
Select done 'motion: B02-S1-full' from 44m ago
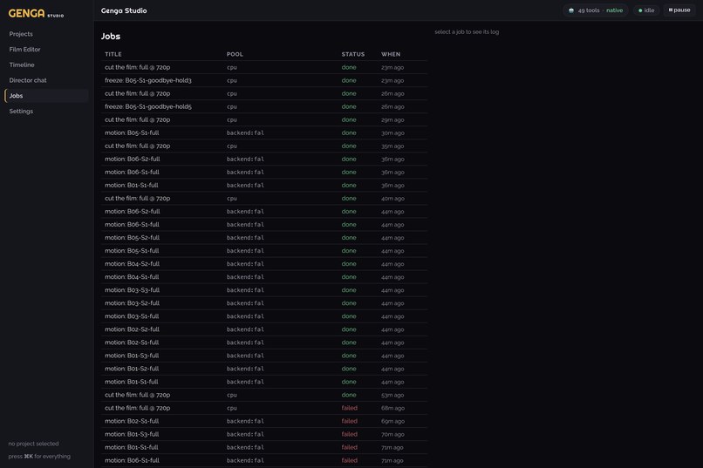coord(264,343)
